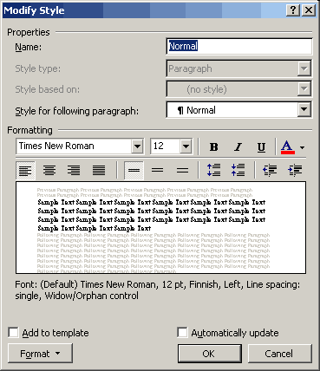Expand the disabled Style type dropdown
Image resolution: width=320 pixels, height=371 pixels.
click(x=304, y=68)
